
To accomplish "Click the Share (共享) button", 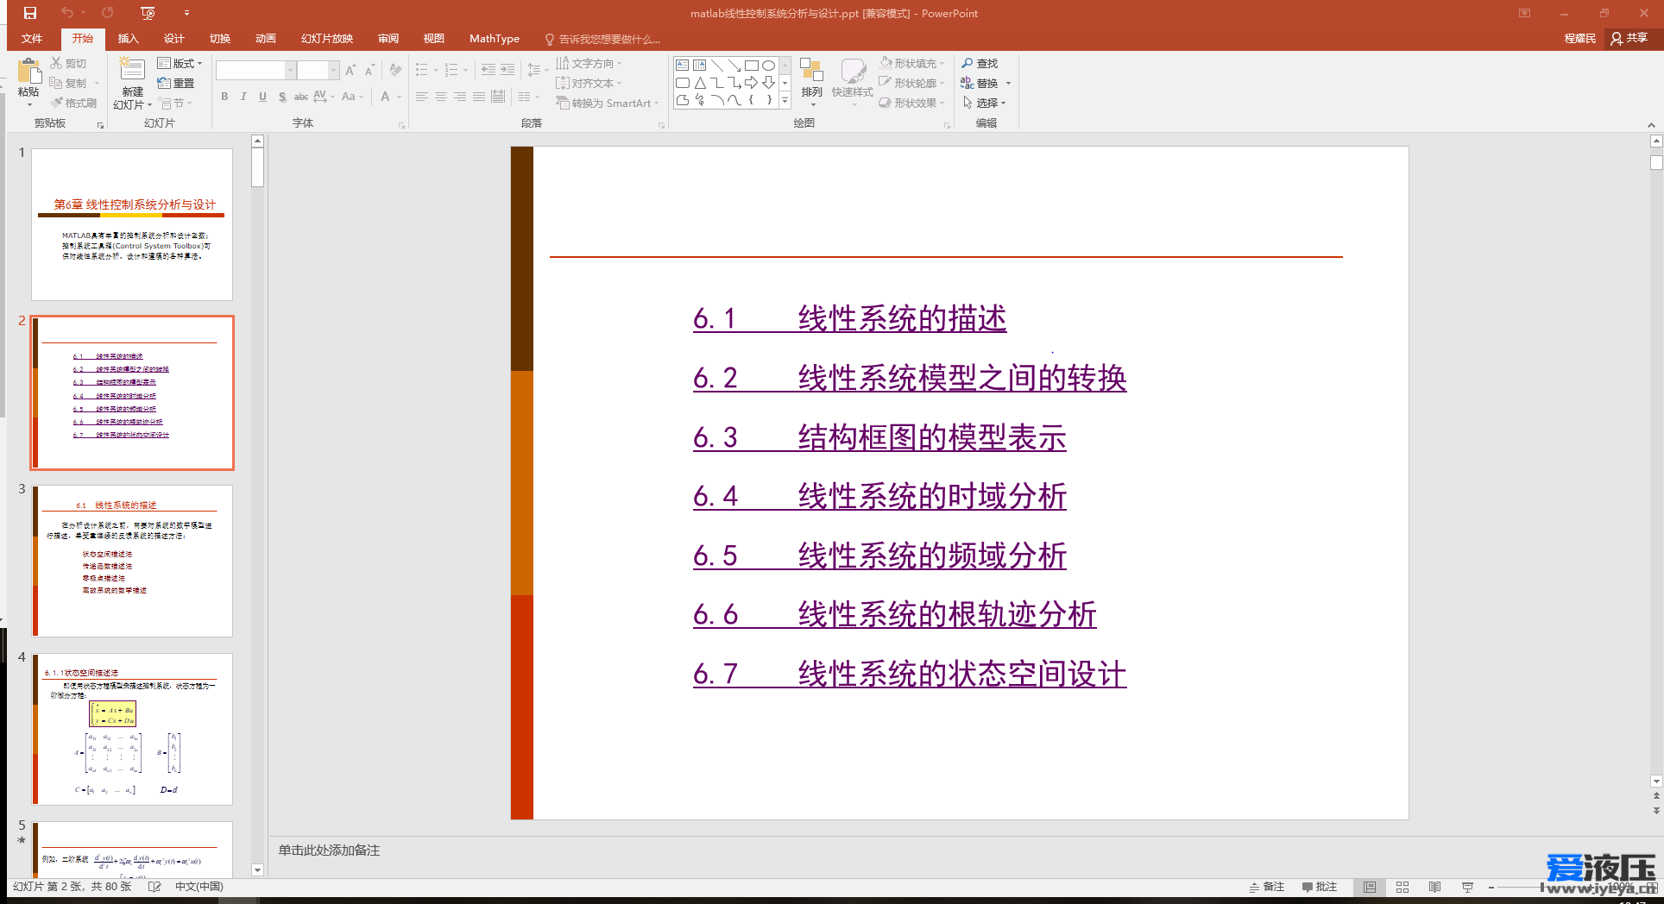I will point(1629,38).
